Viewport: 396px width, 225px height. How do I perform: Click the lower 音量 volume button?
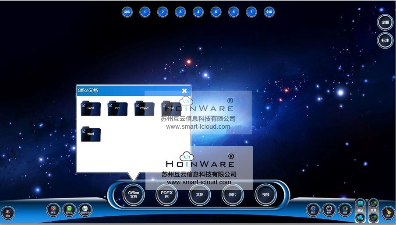[x=374, y=218]
